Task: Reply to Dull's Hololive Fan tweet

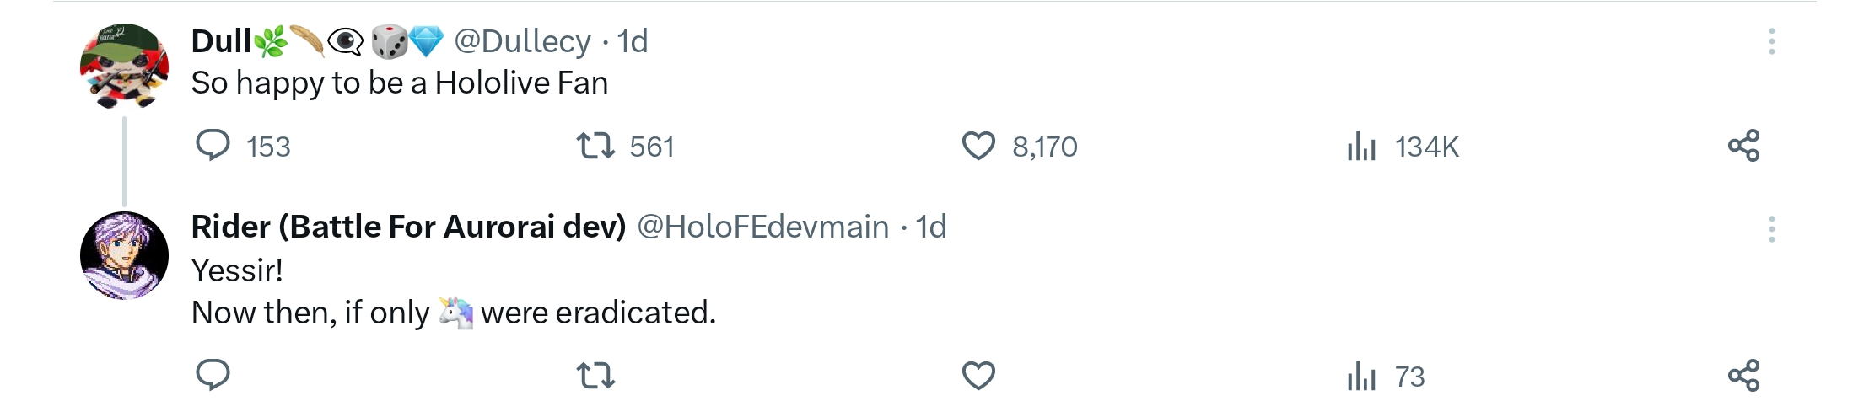Action: point(213,146)
